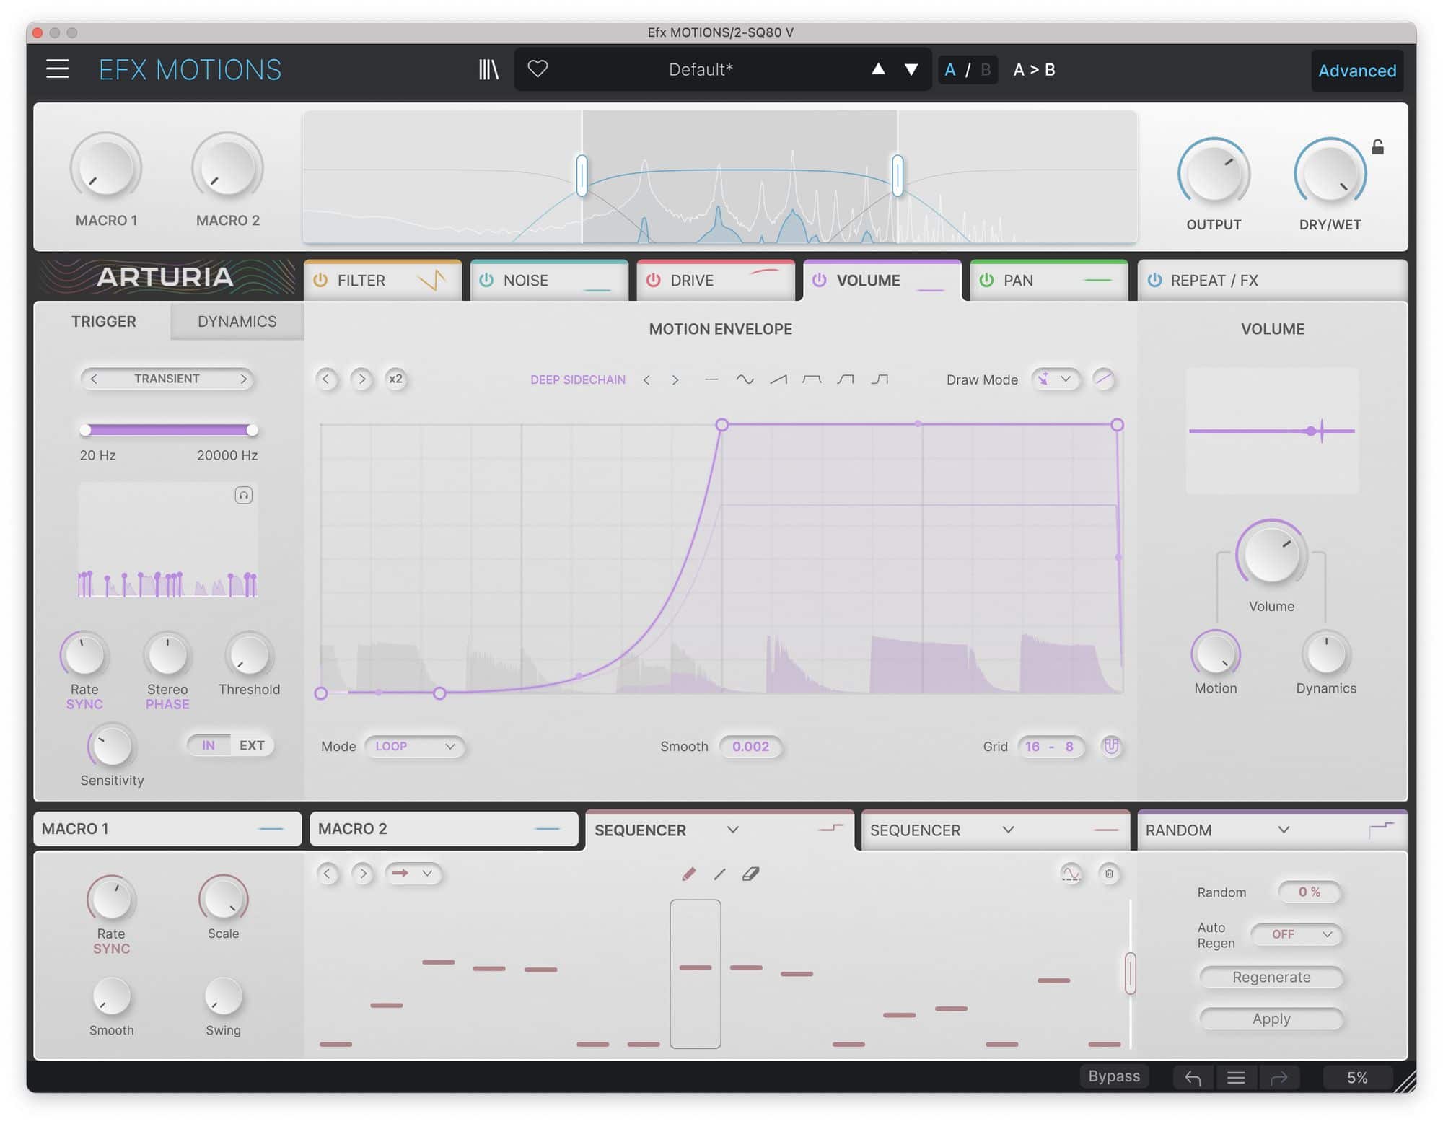Select the eraser tool in sequencer
This screenshot has height=1124, width=1443.
(750, 874)
